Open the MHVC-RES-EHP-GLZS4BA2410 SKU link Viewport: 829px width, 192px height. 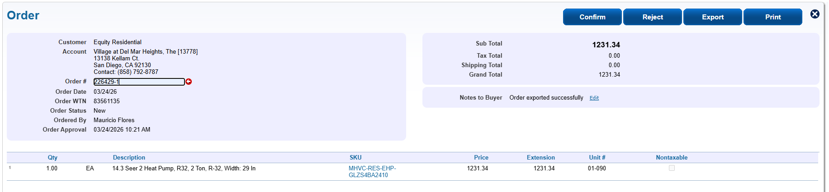tap(372, 172)
